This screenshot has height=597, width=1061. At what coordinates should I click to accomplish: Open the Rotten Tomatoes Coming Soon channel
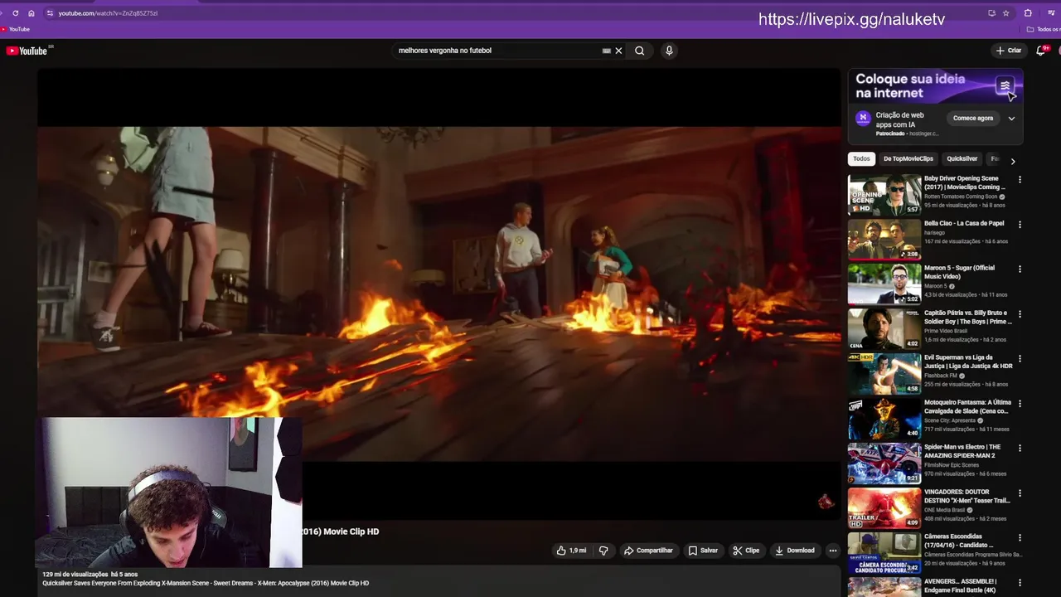tap(961, 197)
